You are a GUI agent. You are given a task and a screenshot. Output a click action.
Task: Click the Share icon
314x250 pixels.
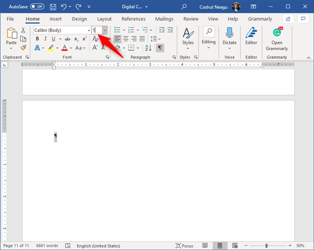288,19
